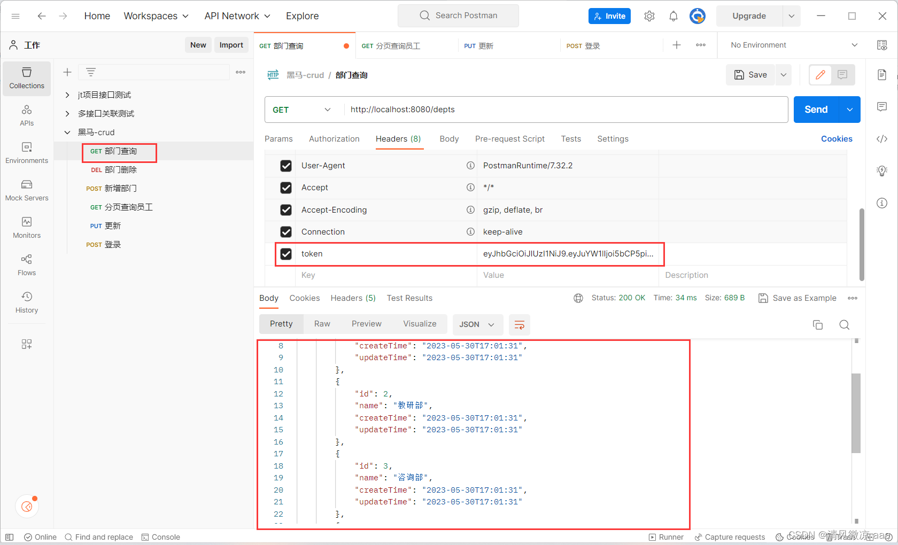
Task: Switch response view to Raw
Action: [x=322, y=324]
